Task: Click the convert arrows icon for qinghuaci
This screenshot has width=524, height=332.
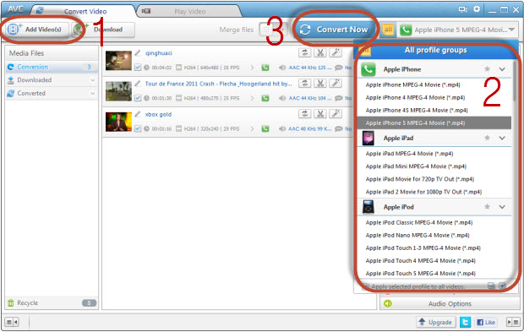Action: coord(305,52)
